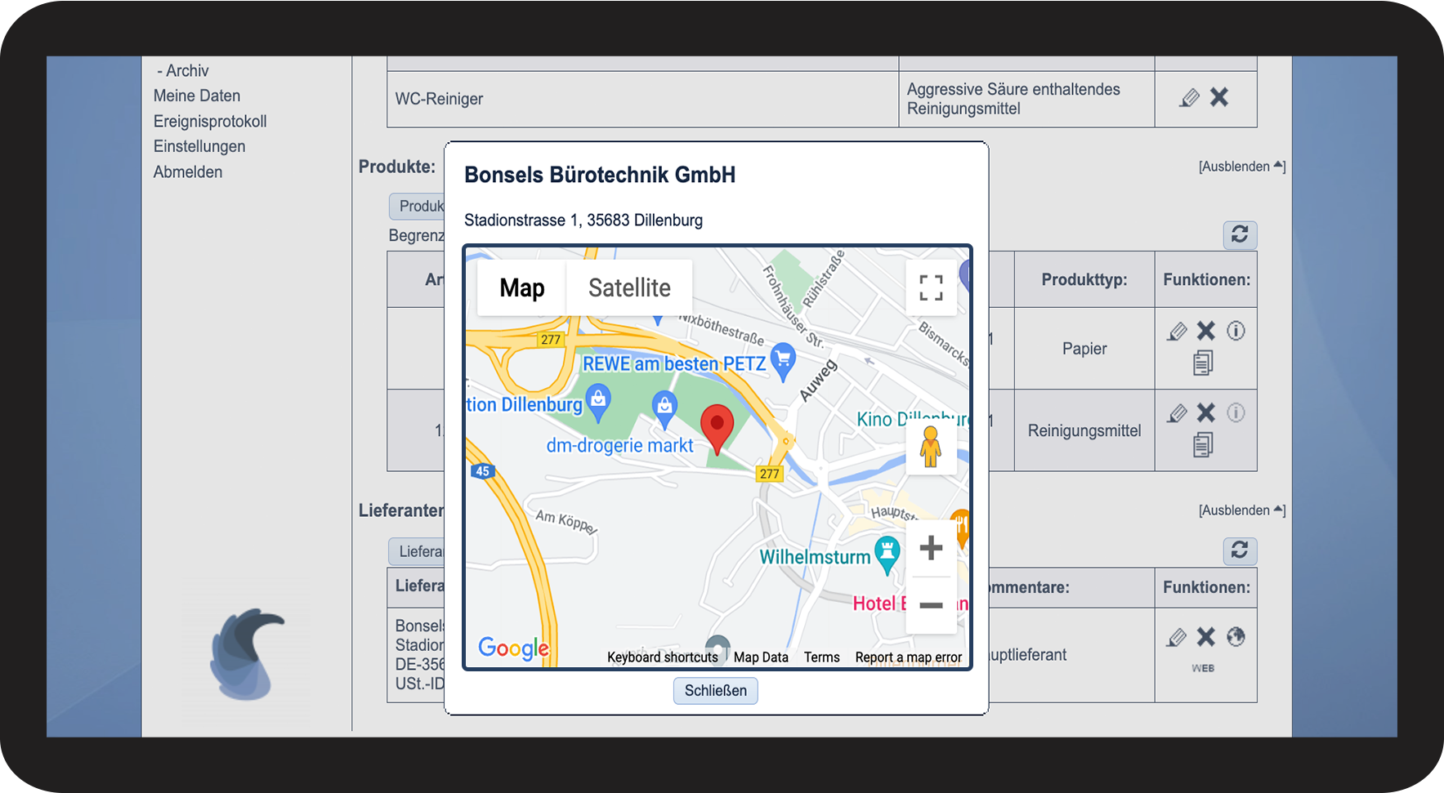
Task: Refresh the Lieferanten list
Action: [x=1239, y=550]
